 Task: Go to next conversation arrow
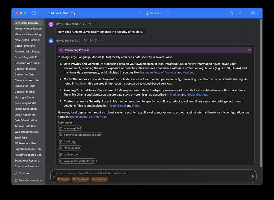tap(168, 13)
